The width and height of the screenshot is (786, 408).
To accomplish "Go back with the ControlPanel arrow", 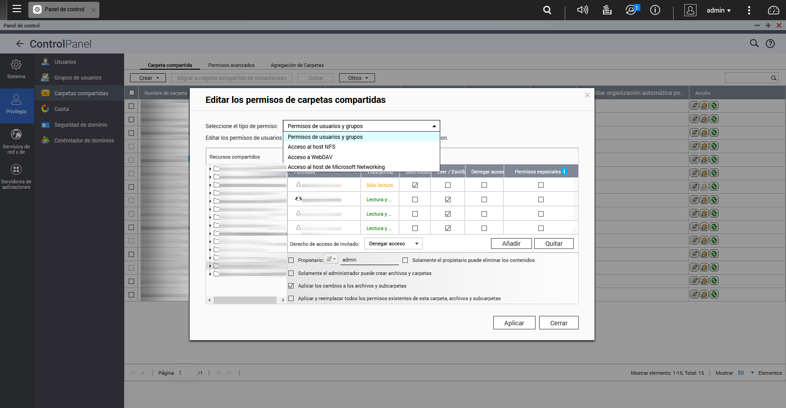I will click(20, 44).
